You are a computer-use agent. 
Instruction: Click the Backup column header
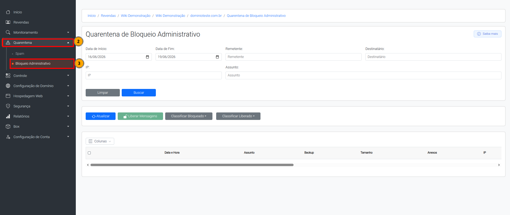coord(309,153)
